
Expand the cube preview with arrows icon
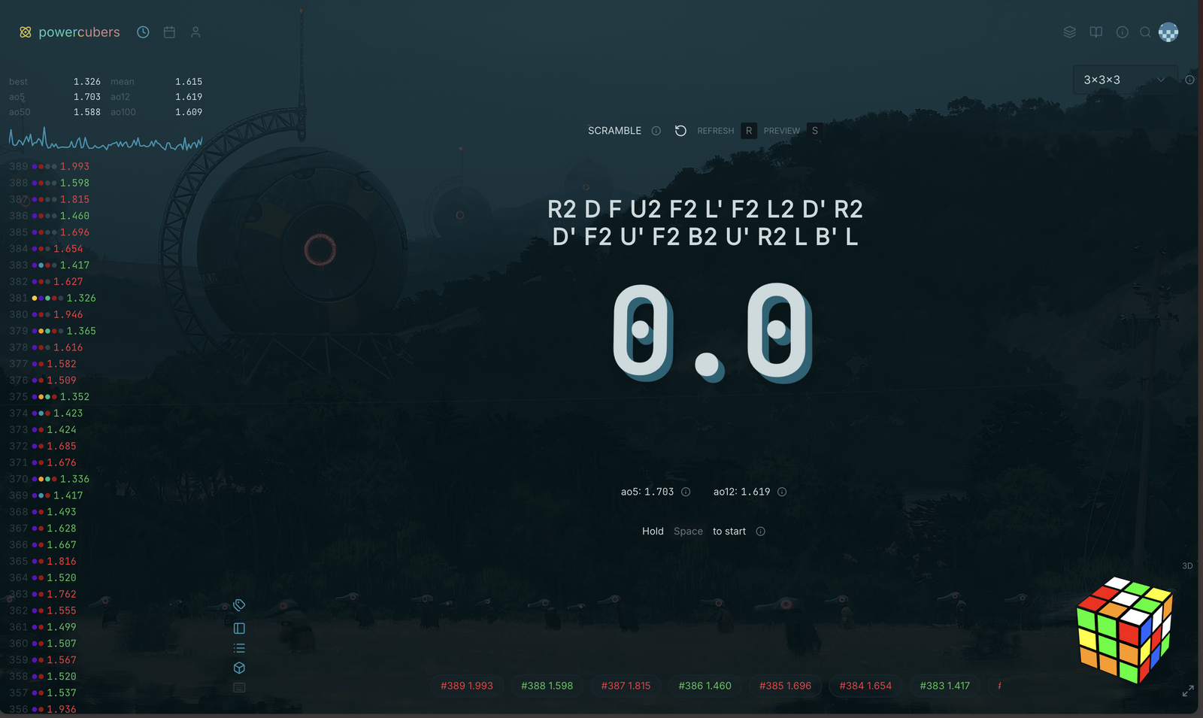pyautogui.click(x=1188, y=691)
